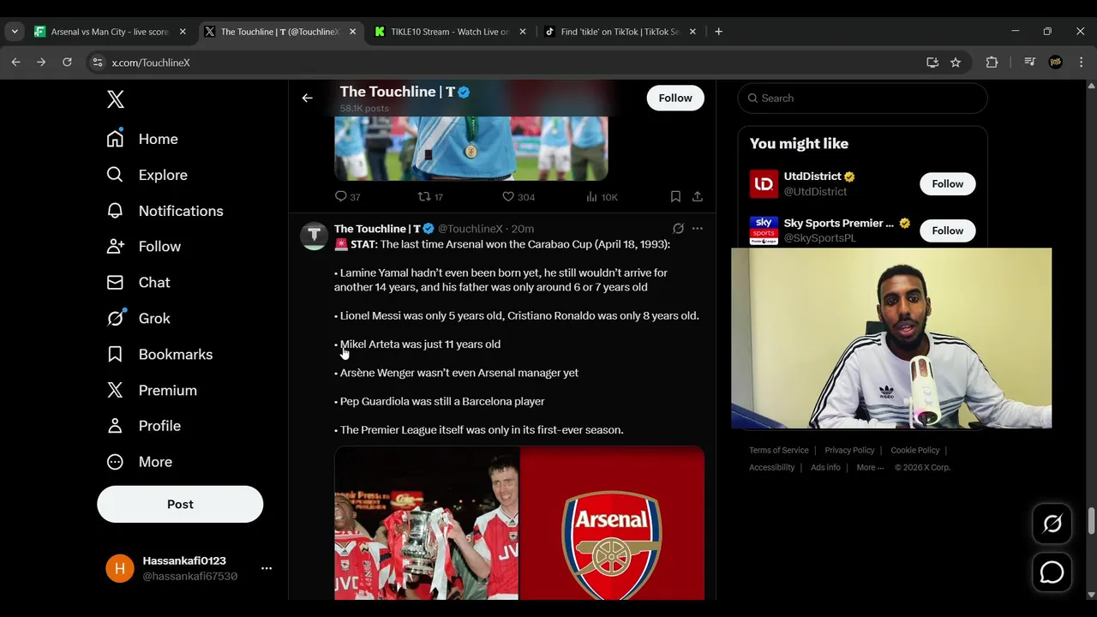This screenshot has width=1097, height=617.
Task: Click the Search input field
Action: point(862,98)
